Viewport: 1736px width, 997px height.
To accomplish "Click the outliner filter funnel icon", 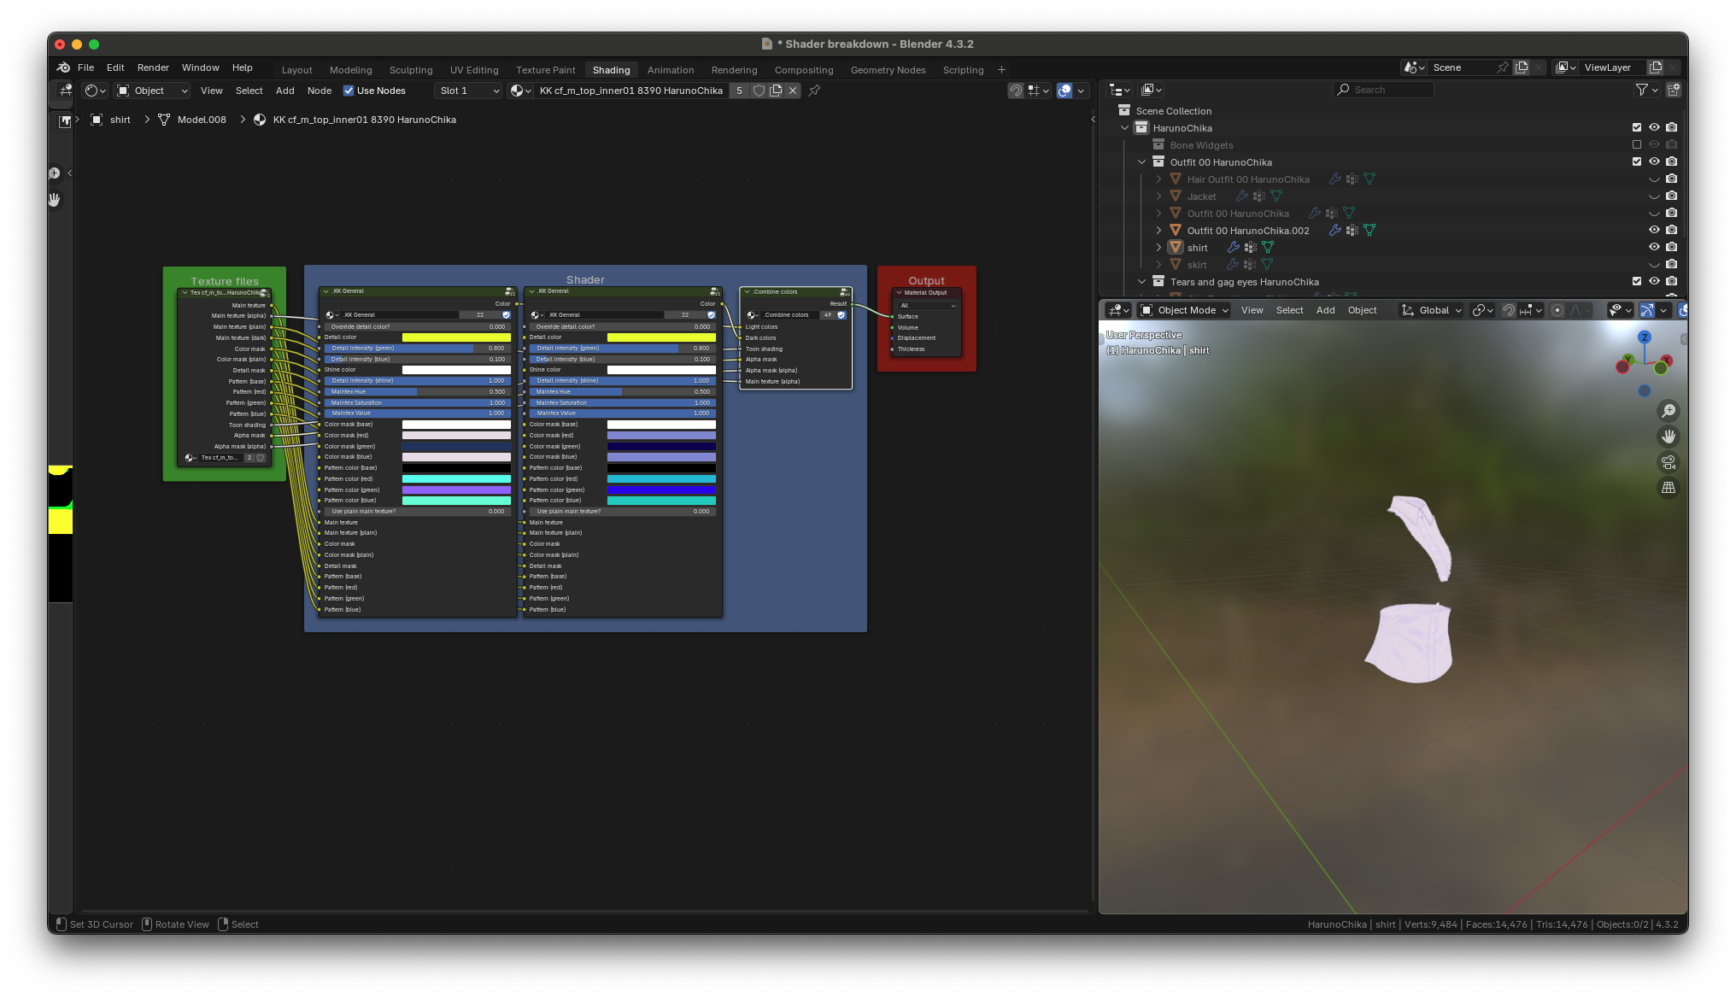I will click(1641, 90).
